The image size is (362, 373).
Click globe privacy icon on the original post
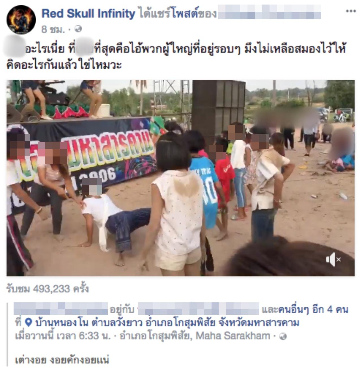283,336
